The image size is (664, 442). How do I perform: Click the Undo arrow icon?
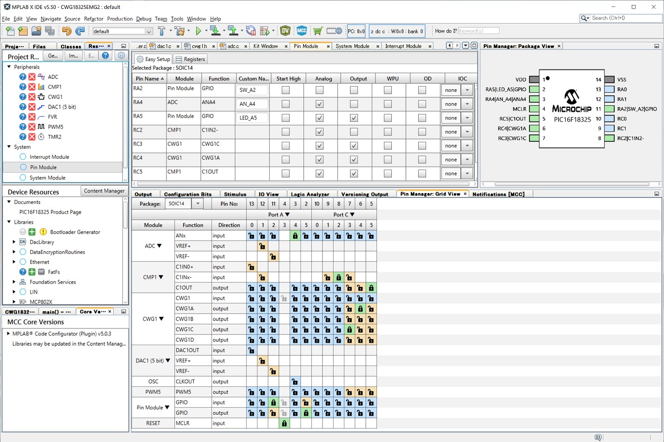67,31
